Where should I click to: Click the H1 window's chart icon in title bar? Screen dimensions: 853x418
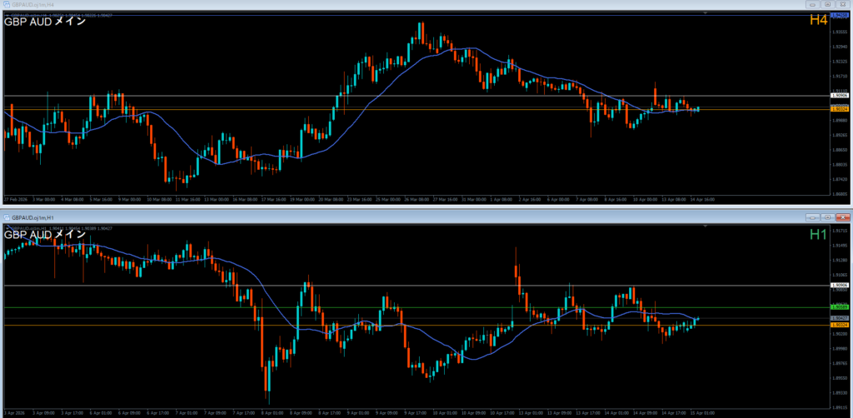pos(6,216)
